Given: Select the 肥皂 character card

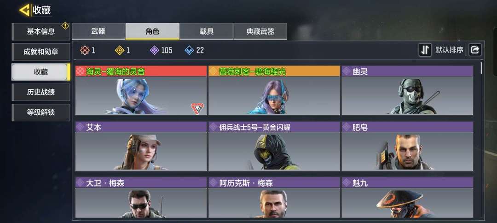Looking at the screenshot, I should point(407,146).
